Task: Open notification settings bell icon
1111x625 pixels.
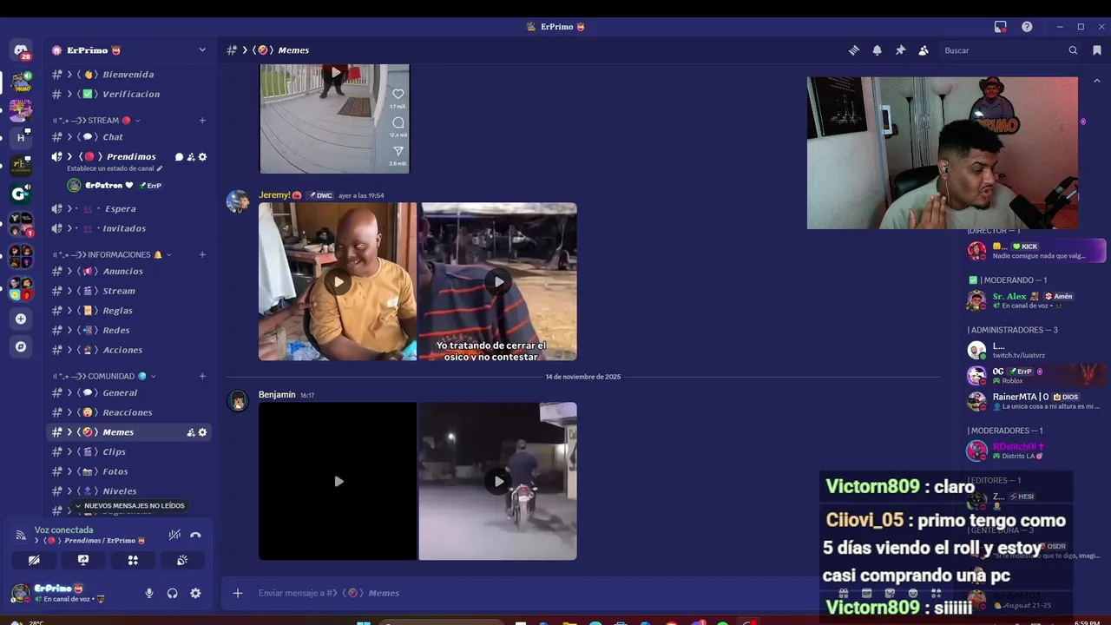Action: [877, 50]
